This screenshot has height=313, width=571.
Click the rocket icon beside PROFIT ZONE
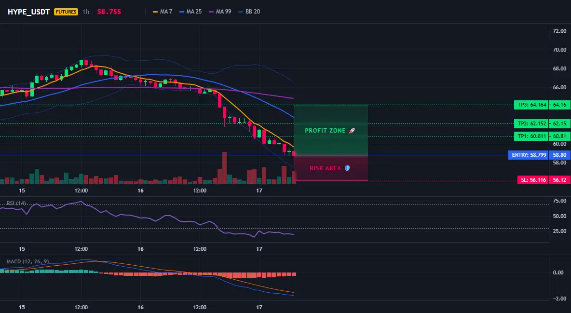(352, 130)
